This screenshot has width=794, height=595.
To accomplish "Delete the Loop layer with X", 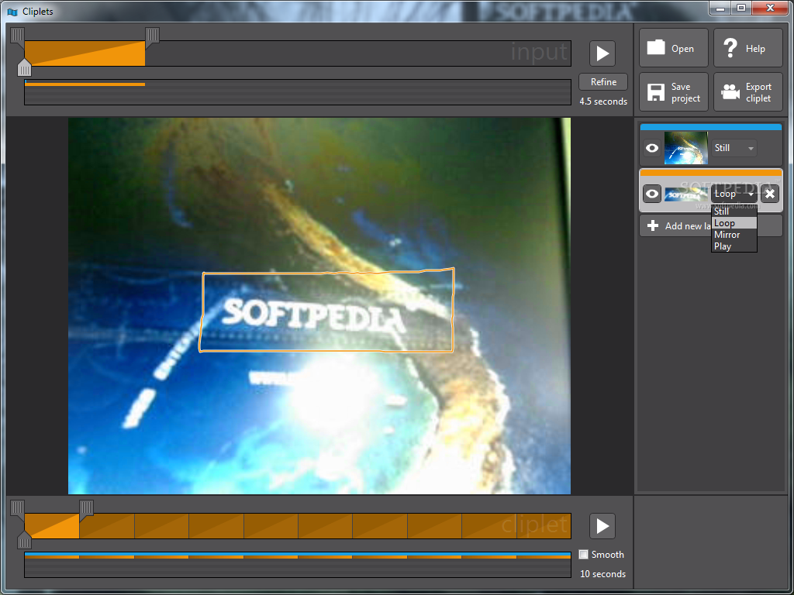I will click(770, 194).
